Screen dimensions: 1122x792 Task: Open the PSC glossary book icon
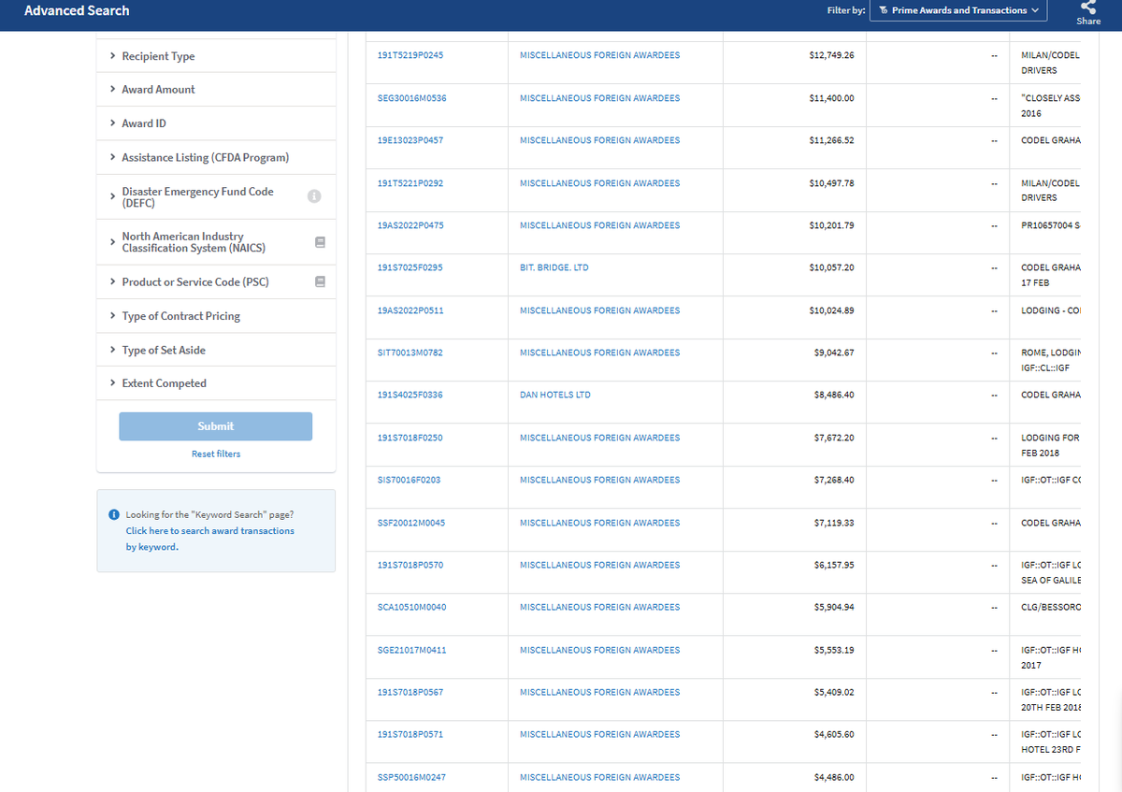click(x=320, y=281)
